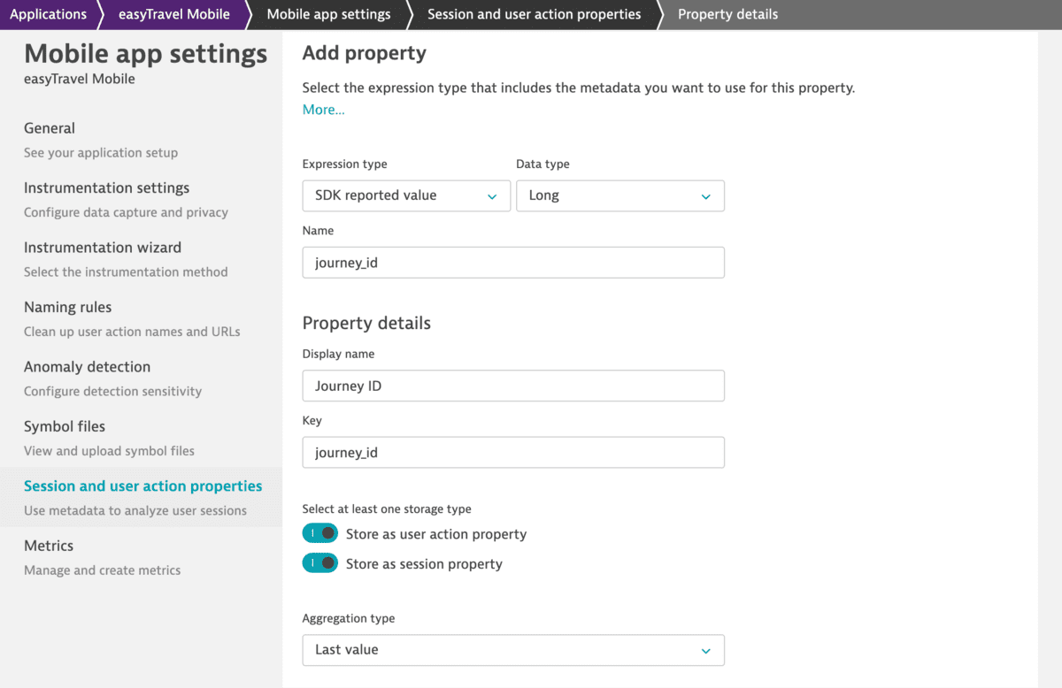Viewport: 1062px width, 688px height.
Task: Expand the Expression type dropdown
Action: [405, 195]
